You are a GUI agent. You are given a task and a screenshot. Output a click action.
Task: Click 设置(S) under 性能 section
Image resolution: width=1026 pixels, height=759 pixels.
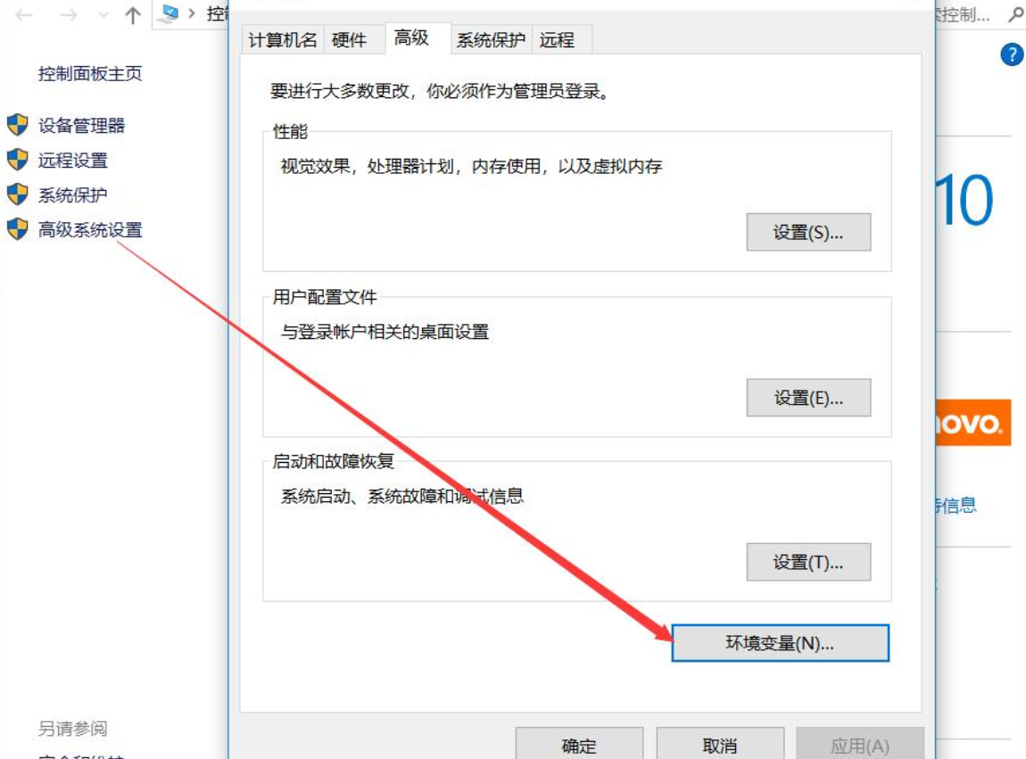808,232
